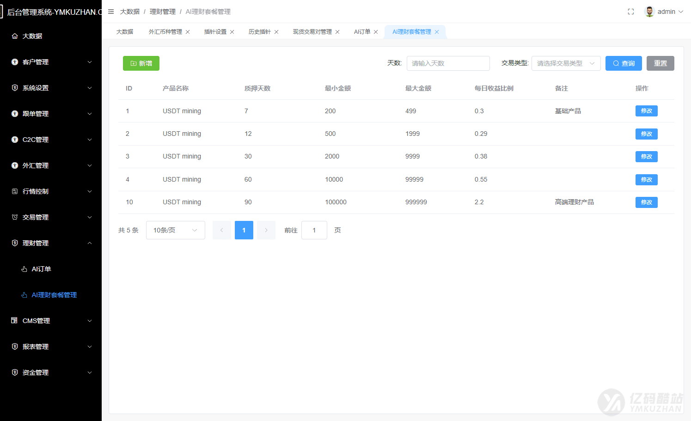Click the admin avatar picture

coord(649,12)
